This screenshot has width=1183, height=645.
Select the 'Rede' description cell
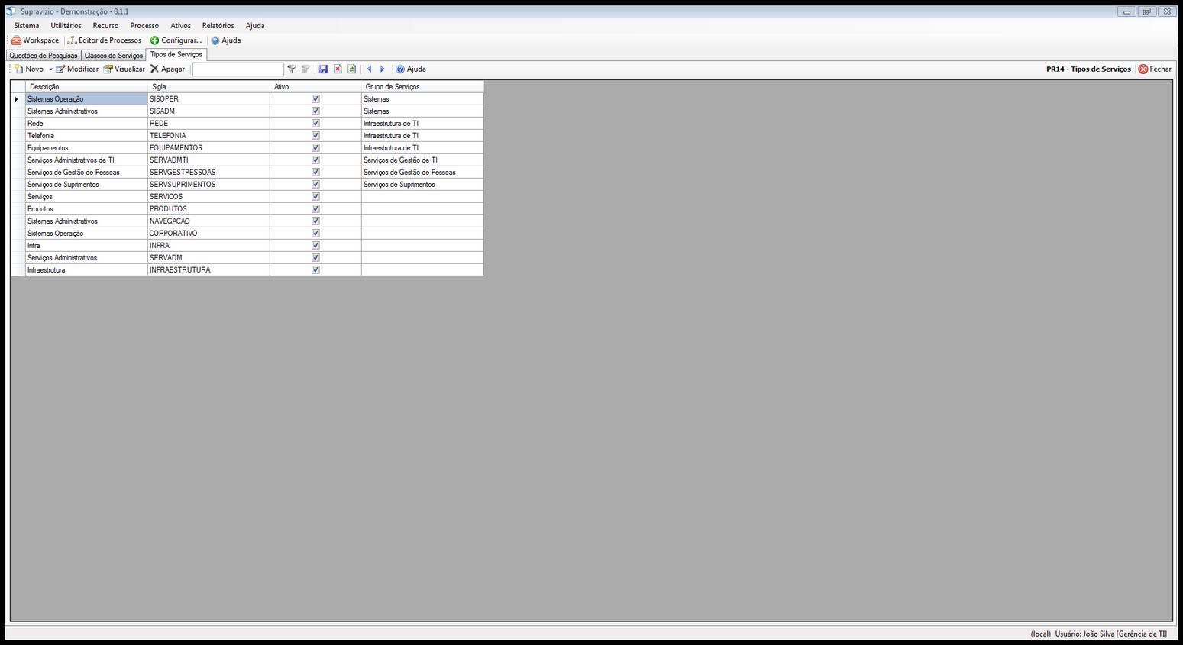86,124
